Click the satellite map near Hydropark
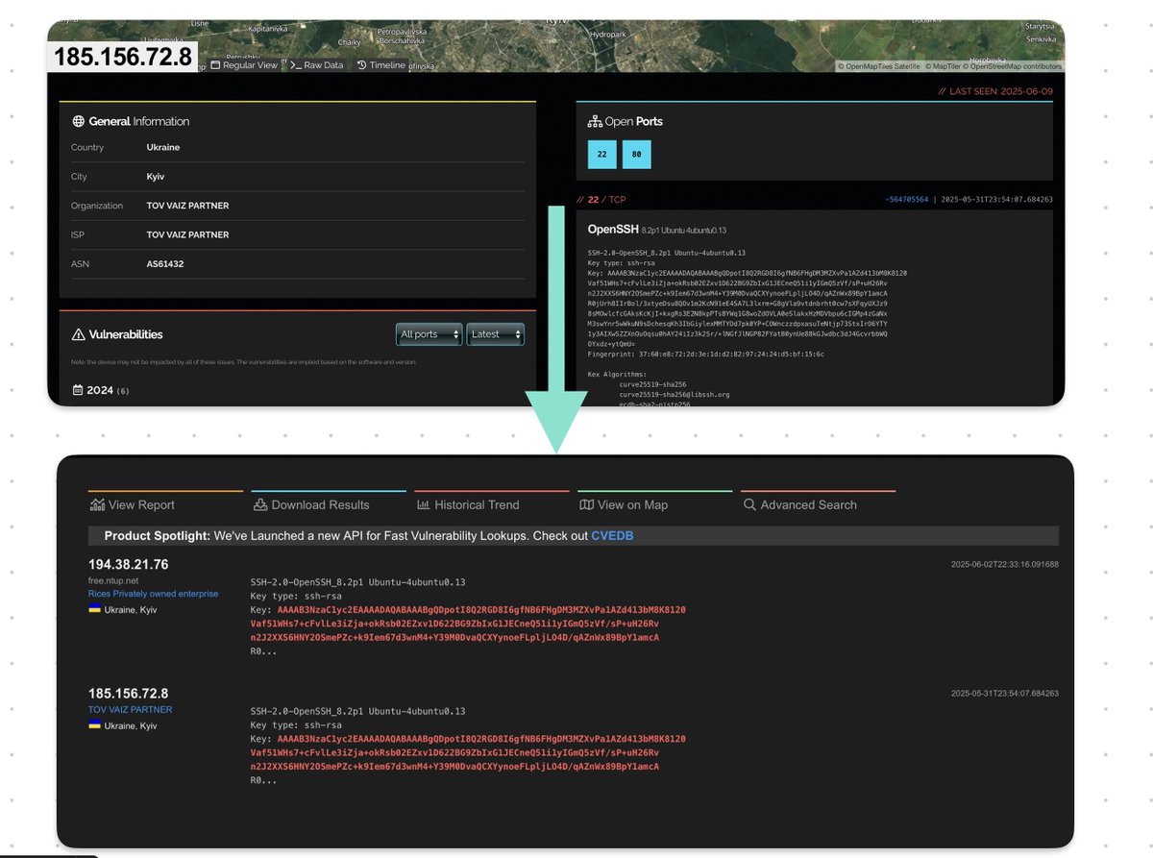The image size is (1153, 858). point(607,34)
